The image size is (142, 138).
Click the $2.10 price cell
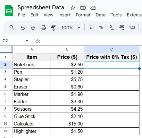click(67, 116)
